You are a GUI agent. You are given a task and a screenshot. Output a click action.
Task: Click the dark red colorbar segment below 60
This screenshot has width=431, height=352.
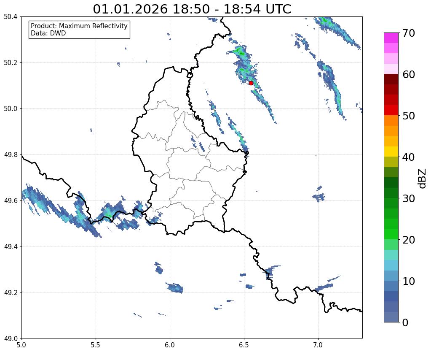coord(391,79)
